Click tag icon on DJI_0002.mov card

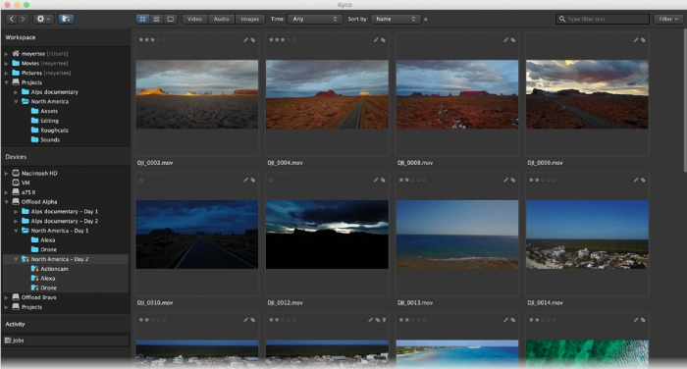253,40
